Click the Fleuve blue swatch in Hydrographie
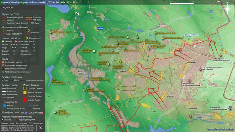This screenshot has height=132, width=235. click(4, 106)
